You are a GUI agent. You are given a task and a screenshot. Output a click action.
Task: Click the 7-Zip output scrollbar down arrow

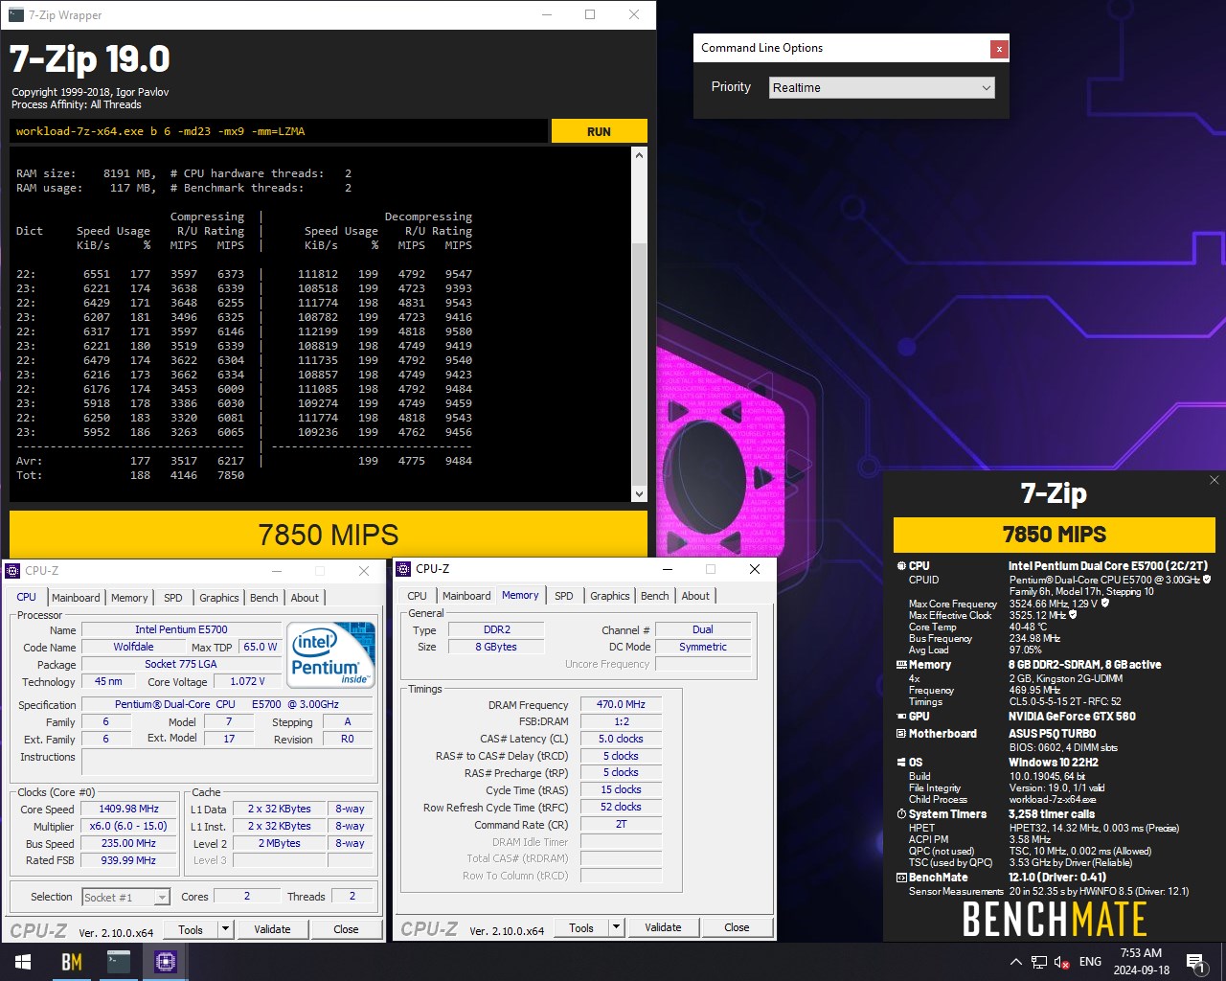point(640,494)
